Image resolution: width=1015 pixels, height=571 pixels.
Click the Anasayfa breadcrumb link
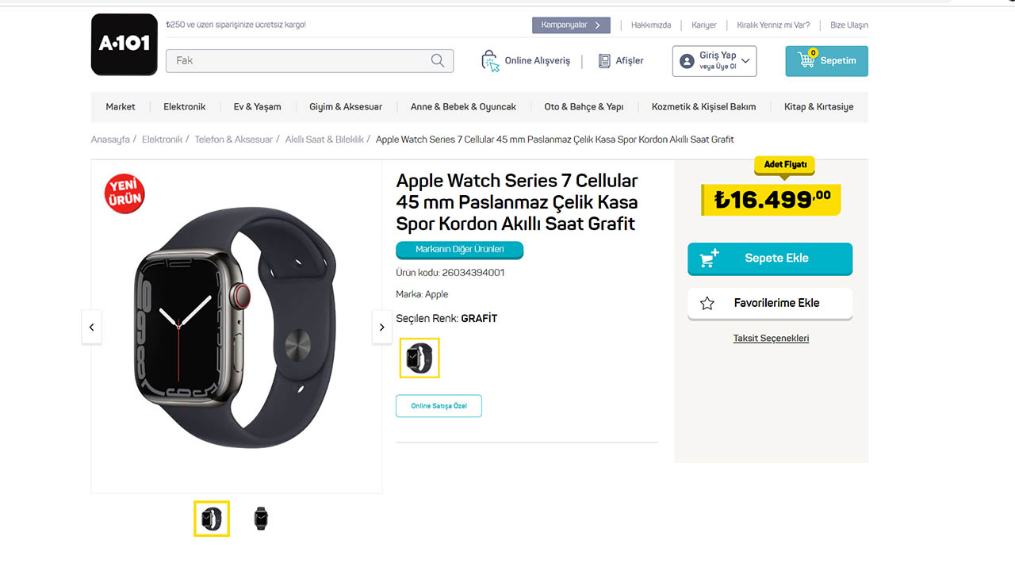(110, 139)
